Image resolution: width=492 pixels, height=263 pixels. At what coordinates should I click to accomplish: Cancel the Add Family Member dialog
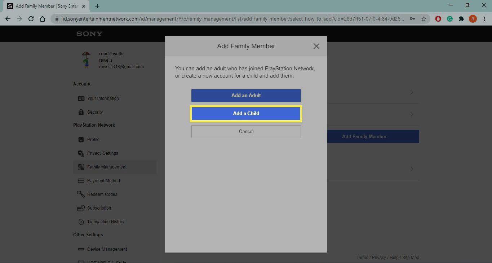[246, 132]
